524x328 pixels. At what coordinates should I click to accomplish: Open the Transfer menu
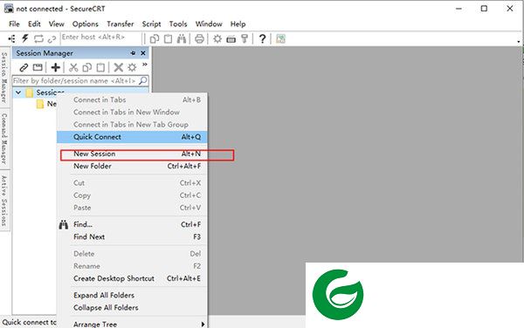pos(121,24)
